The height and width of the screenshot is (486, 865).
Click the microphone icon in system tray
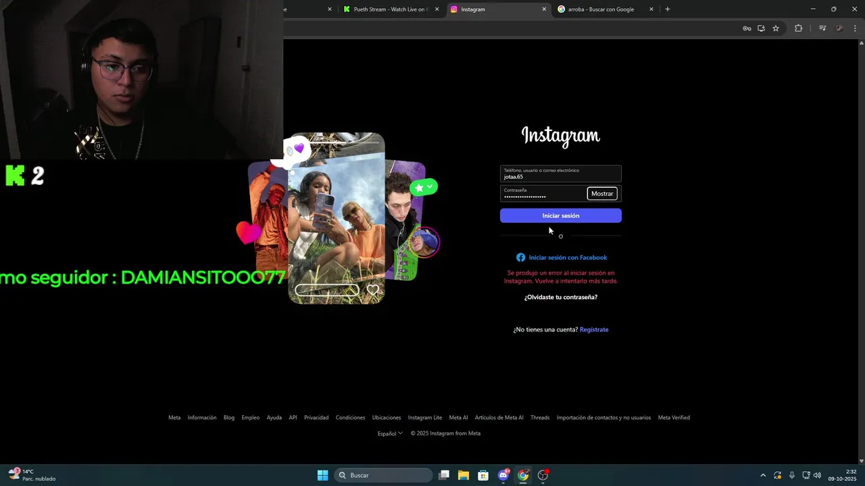(792, 475)
